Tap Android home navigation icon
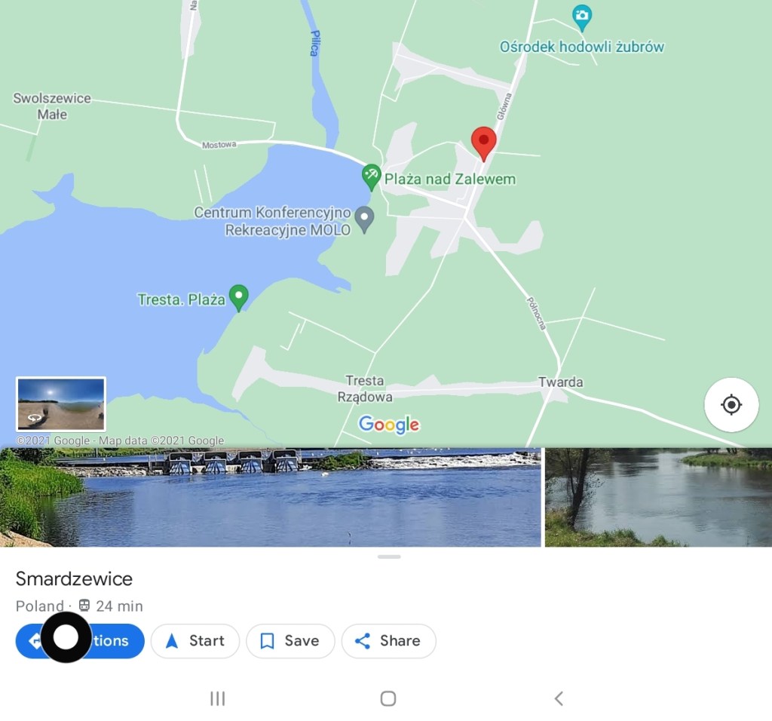Image resolution: width=772 pixels, height=721 pixels. 388,698
